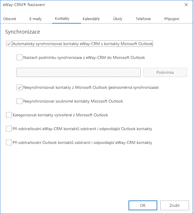The height and width of the screenshot is (214, 193).
Task: Tick odstranit i odpovídající Outlook kontakty checkbox
Action: [9, 129]
